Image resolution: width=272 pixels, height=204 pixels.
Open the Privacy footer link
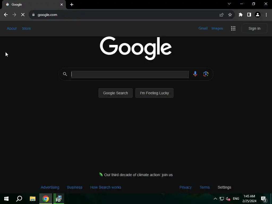click(x=185, y=187)
